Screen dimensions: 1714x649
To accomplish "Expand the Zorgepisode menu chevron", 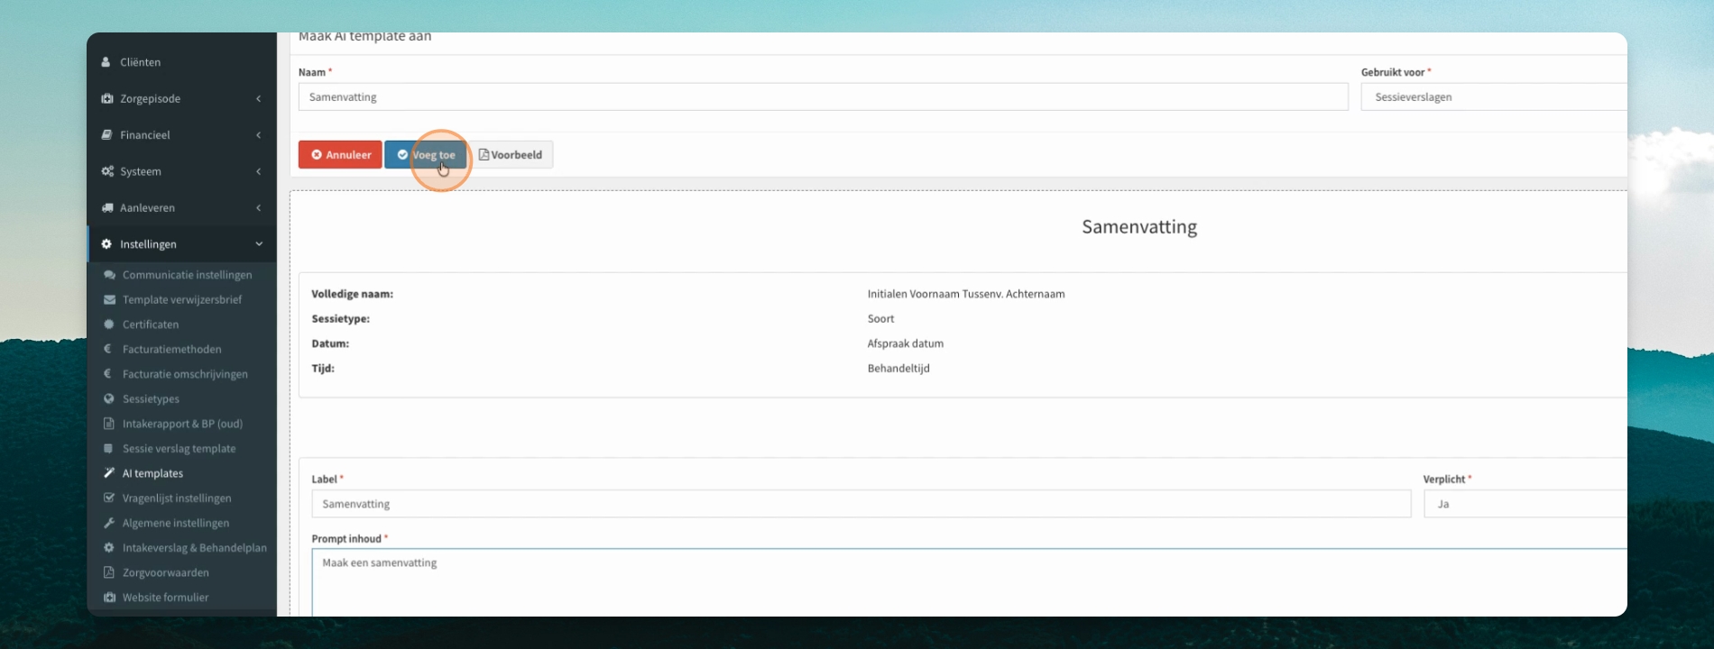I will [259, 98].
